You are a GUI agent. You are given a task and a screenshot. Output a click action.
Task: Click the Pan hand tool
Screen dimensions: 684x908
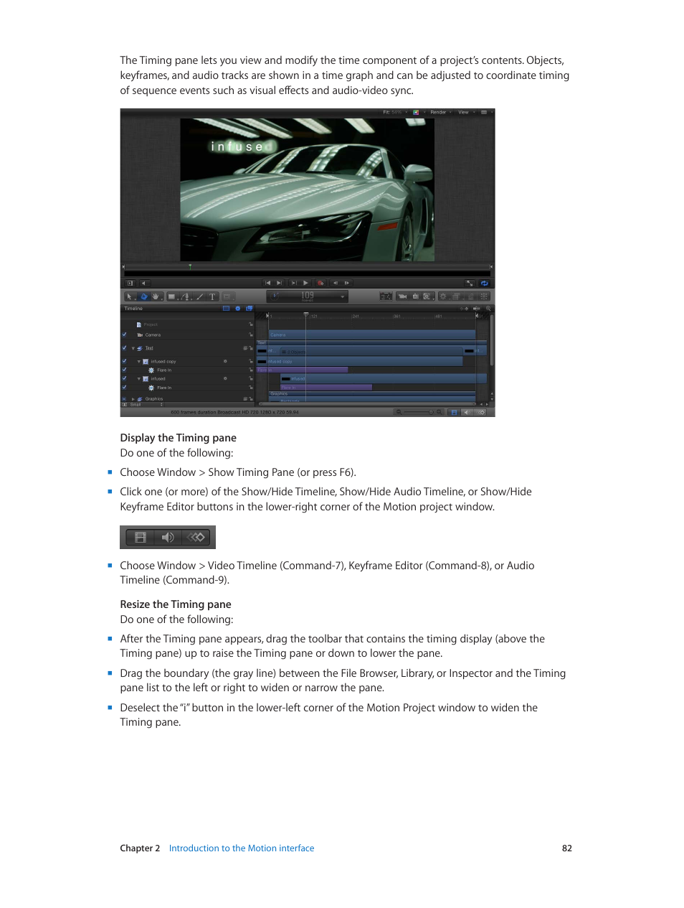pos(155,296)
